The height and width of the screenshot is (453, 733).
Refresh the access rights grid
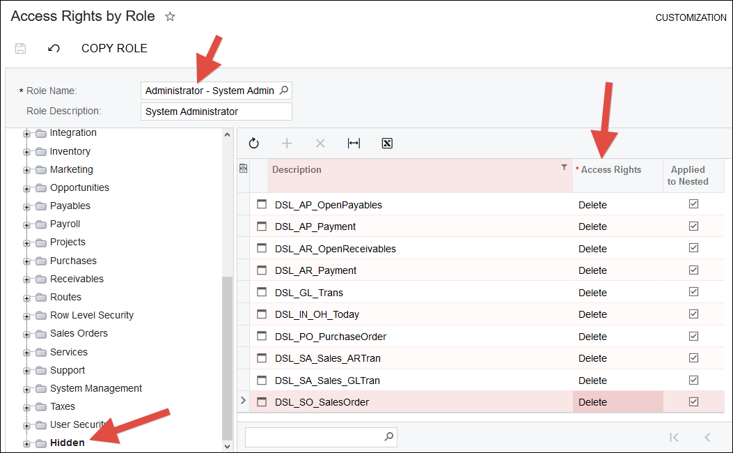coord(253,143)
